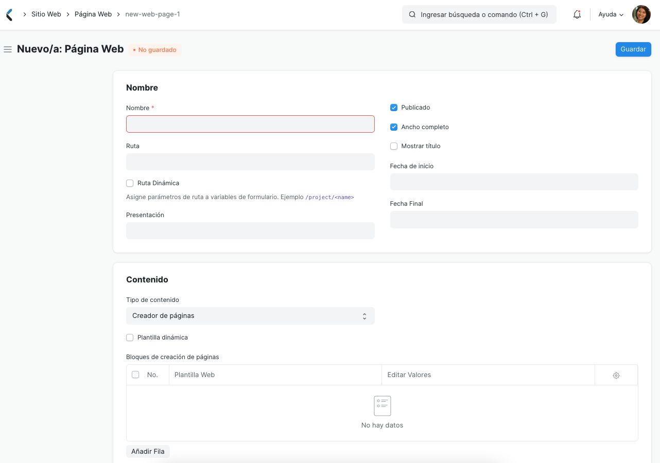This screenshot has width=660, height=463.
Task: Select all rows checkbox in page blocks table
Action: (x=135, y=375)
